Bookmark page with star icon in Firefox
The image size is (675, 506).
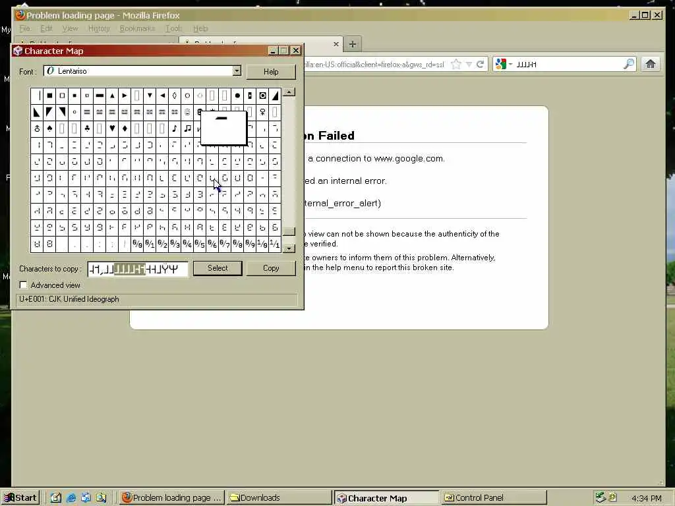[456, 65]
